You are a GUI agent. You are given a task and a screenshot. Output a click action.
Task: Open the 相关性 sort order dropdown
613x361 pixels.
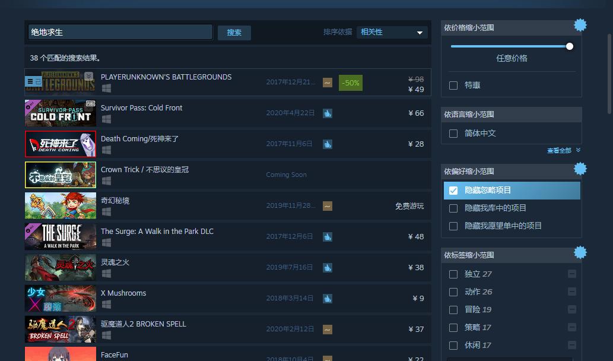(392, 32)
